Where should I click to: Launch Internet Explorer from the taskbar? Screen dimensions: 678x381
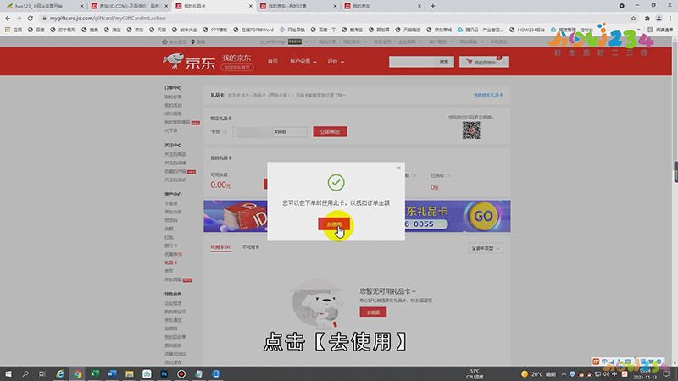tap(60, 373)
